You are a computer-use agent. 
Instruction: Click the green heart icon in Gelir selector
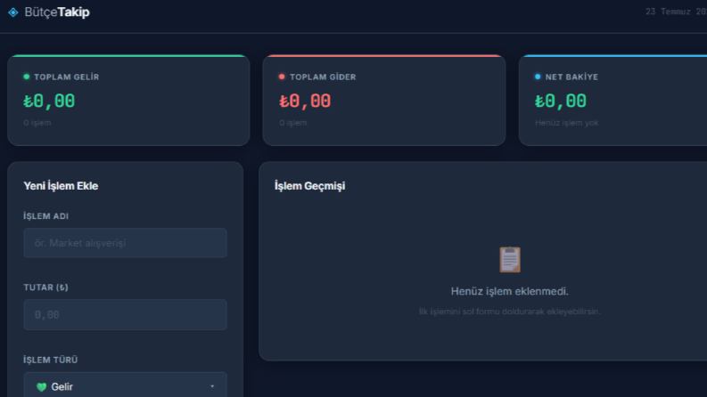(42, 386)
